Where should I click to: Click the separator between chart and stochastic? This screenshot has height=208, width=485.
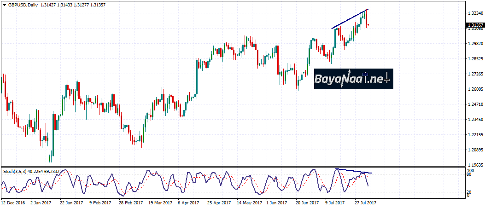pos(230,167)
